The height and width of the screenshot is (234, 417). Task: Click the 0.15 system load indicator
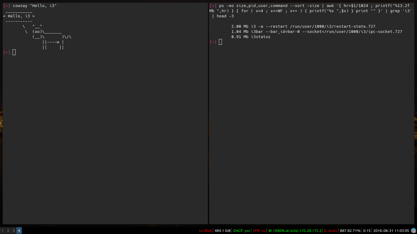367,231
